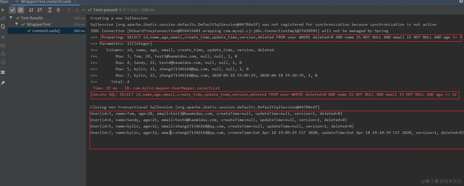Click the Exit icon in left sidebar
The width and height of the screenshot is (464, 186).
click(x=3, y=62)
